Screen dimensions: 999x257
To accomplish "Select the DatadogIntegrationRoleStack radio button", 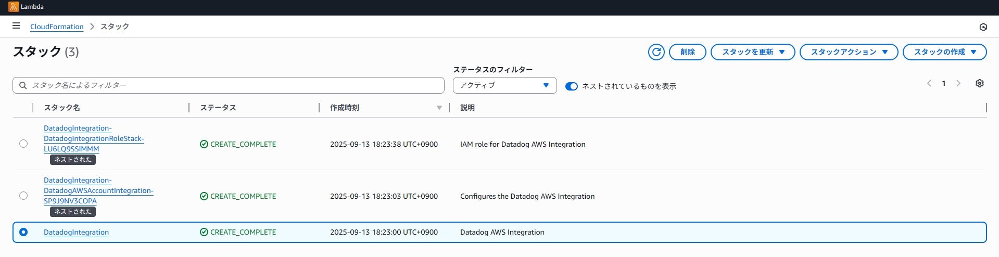I will tap(23, 144).
